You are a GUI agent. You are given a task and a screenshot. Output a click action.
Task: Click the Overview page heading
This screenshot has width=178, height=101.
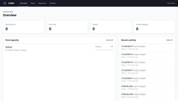(10, 15)
